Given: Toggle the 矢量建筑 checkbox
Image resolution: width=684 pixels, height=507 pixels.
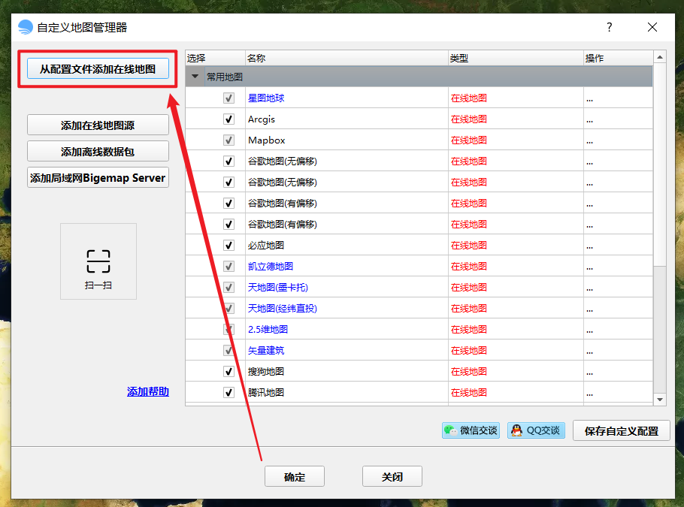Looking at the screenshot, I should 229,350.
